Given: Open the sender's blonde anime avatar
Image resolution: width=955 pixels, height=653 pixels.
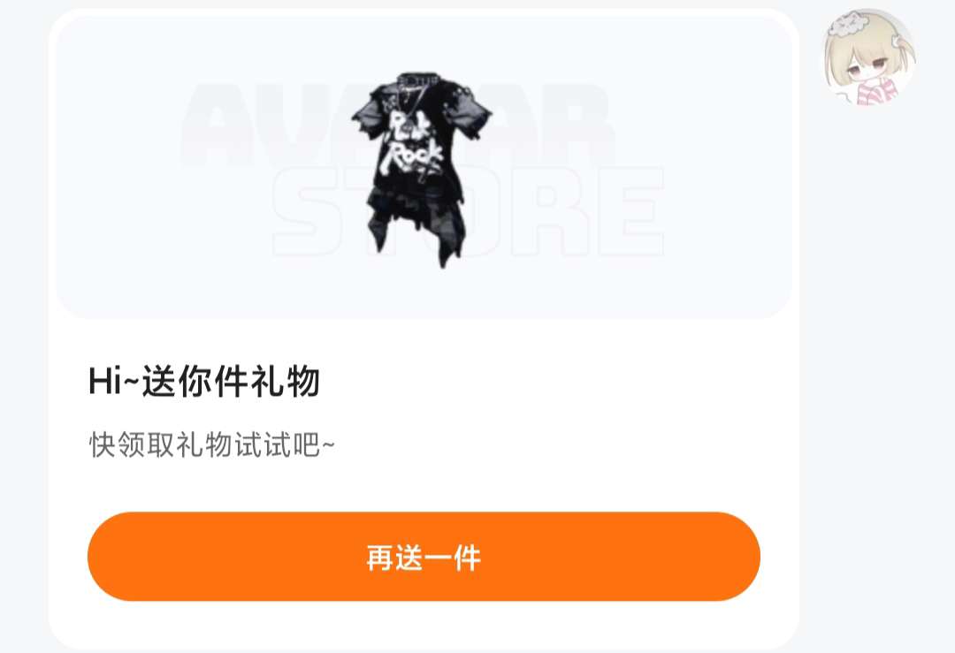Looking at the screenshot, I should [869, 57].
